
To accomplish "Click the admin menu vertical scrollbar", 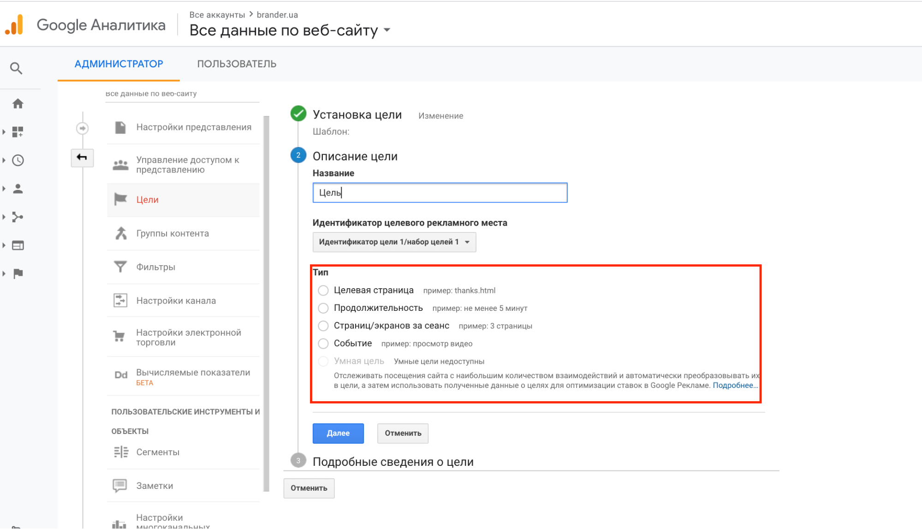I will click(x=266, y=304).
